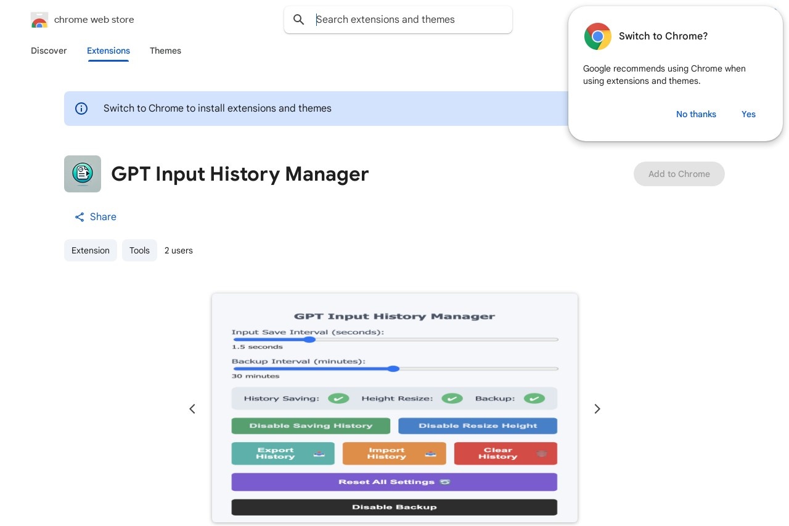Click 'Switch to Chrome to install extensions and themes' text
This screenshot has height=526, width=789.
pos(218,109)
